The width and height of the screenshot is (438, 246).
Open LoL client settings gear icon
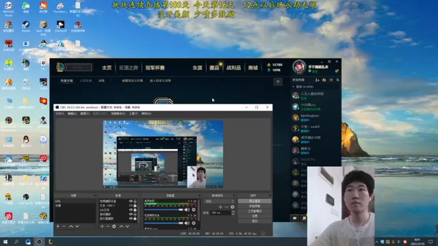point(329,61)
